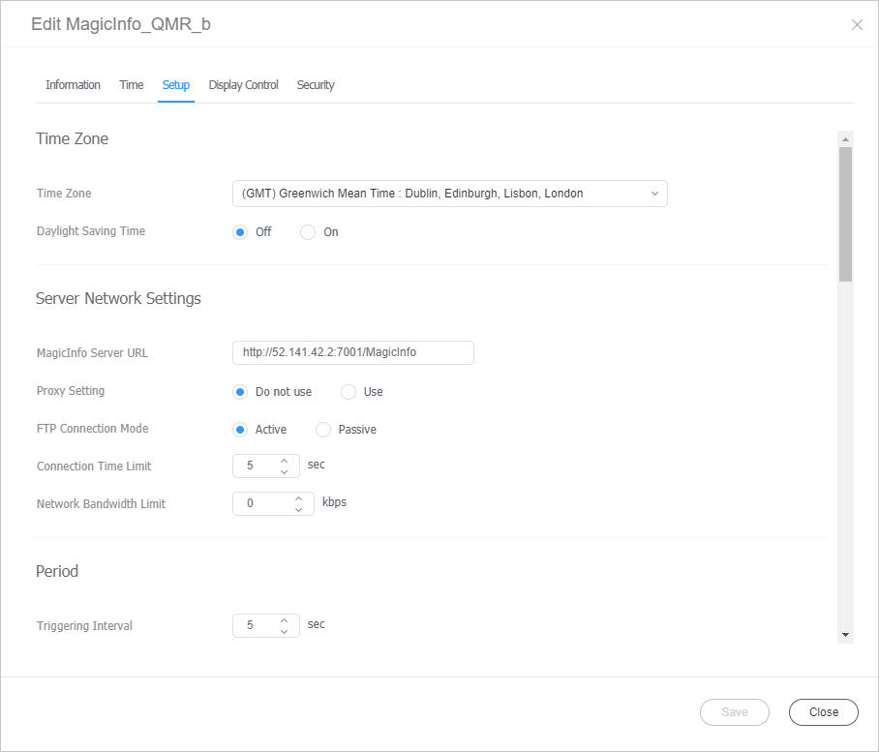Go to the Security tab
879x752 pixels.
tap(316, 85)
